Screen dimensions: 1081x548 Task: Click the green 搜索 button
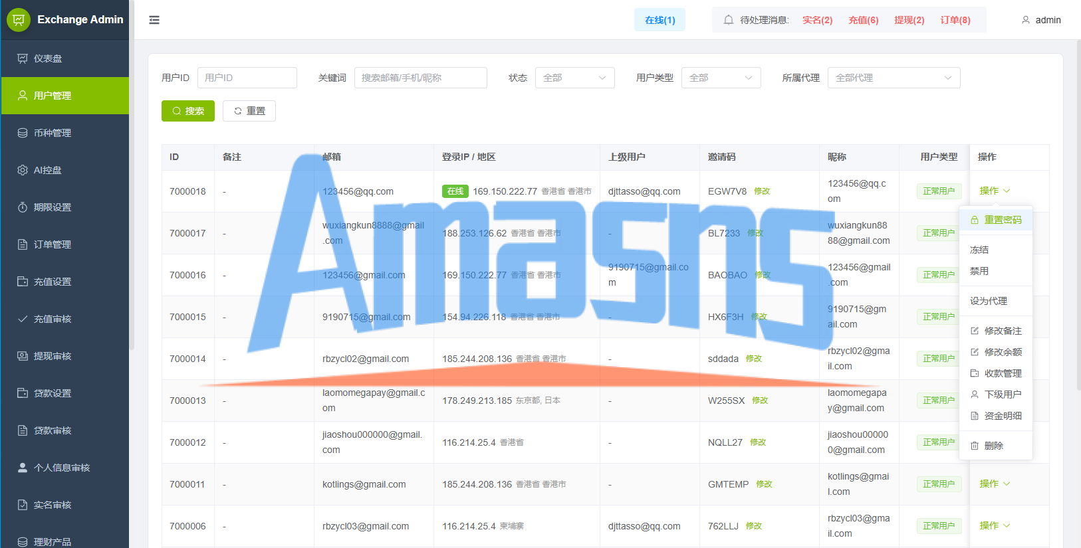188,111
